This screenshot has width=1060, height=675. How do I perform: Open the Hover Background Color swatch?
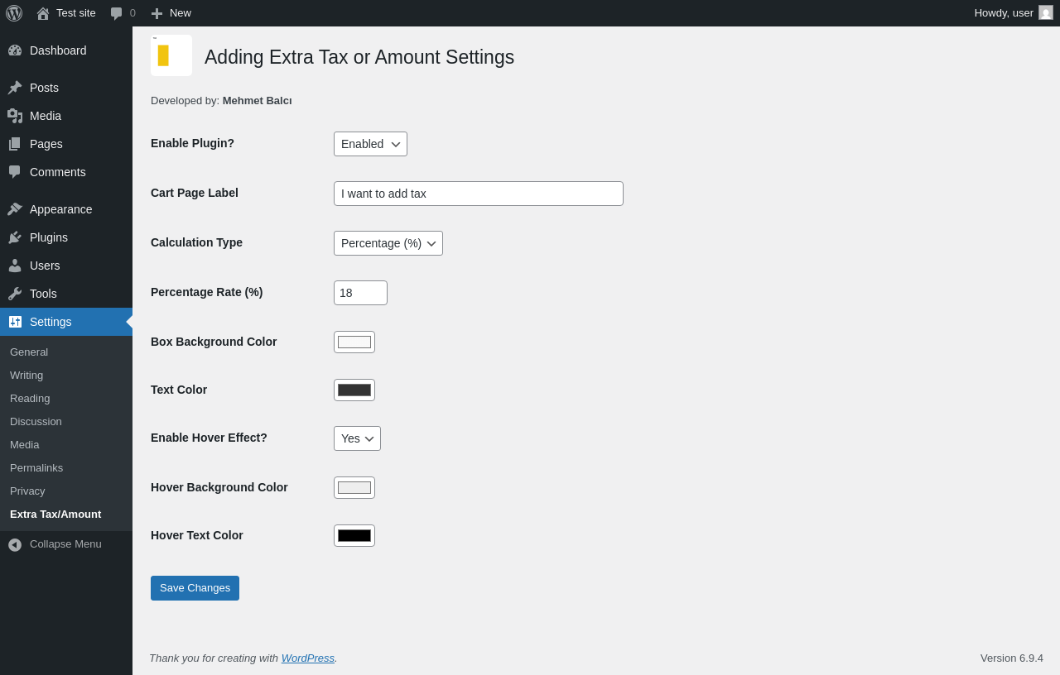354,488
